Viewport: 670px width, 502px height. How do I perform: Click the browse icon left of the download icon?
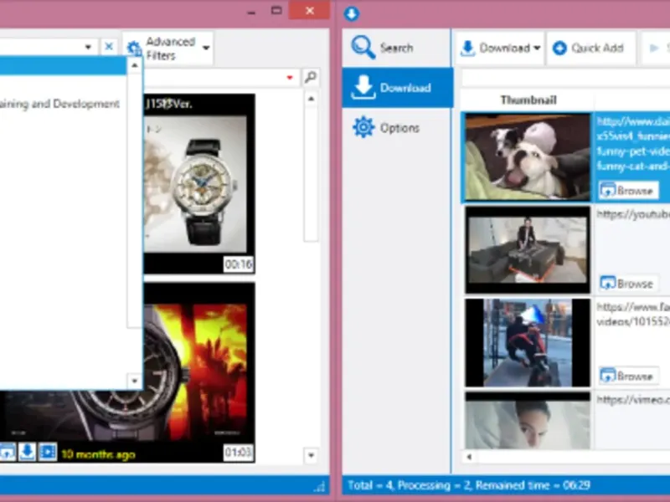(x=7, y=452)
